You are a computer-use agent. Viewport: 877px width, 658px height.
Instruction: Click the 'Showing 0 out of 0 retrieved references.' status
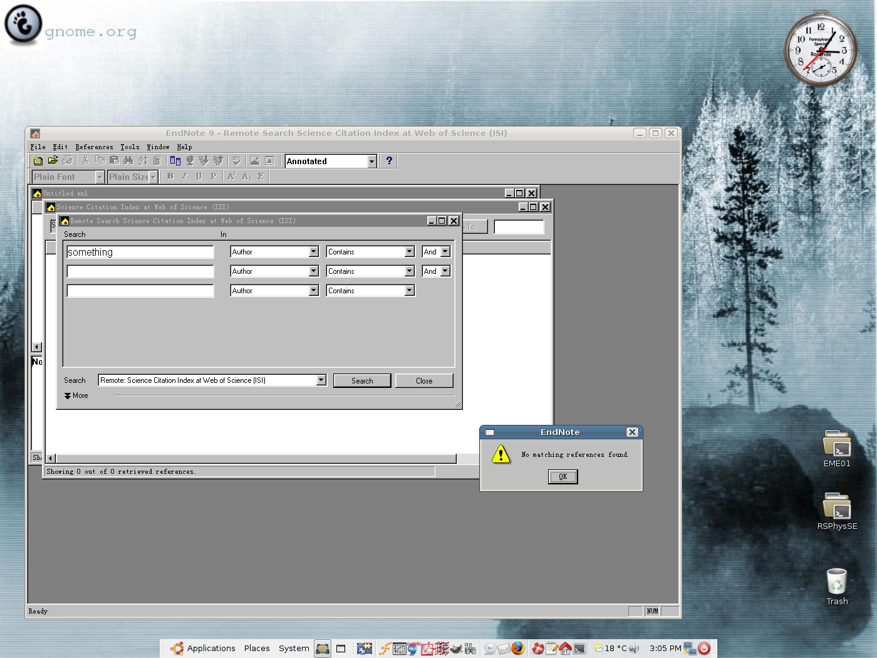pos(121,472)
